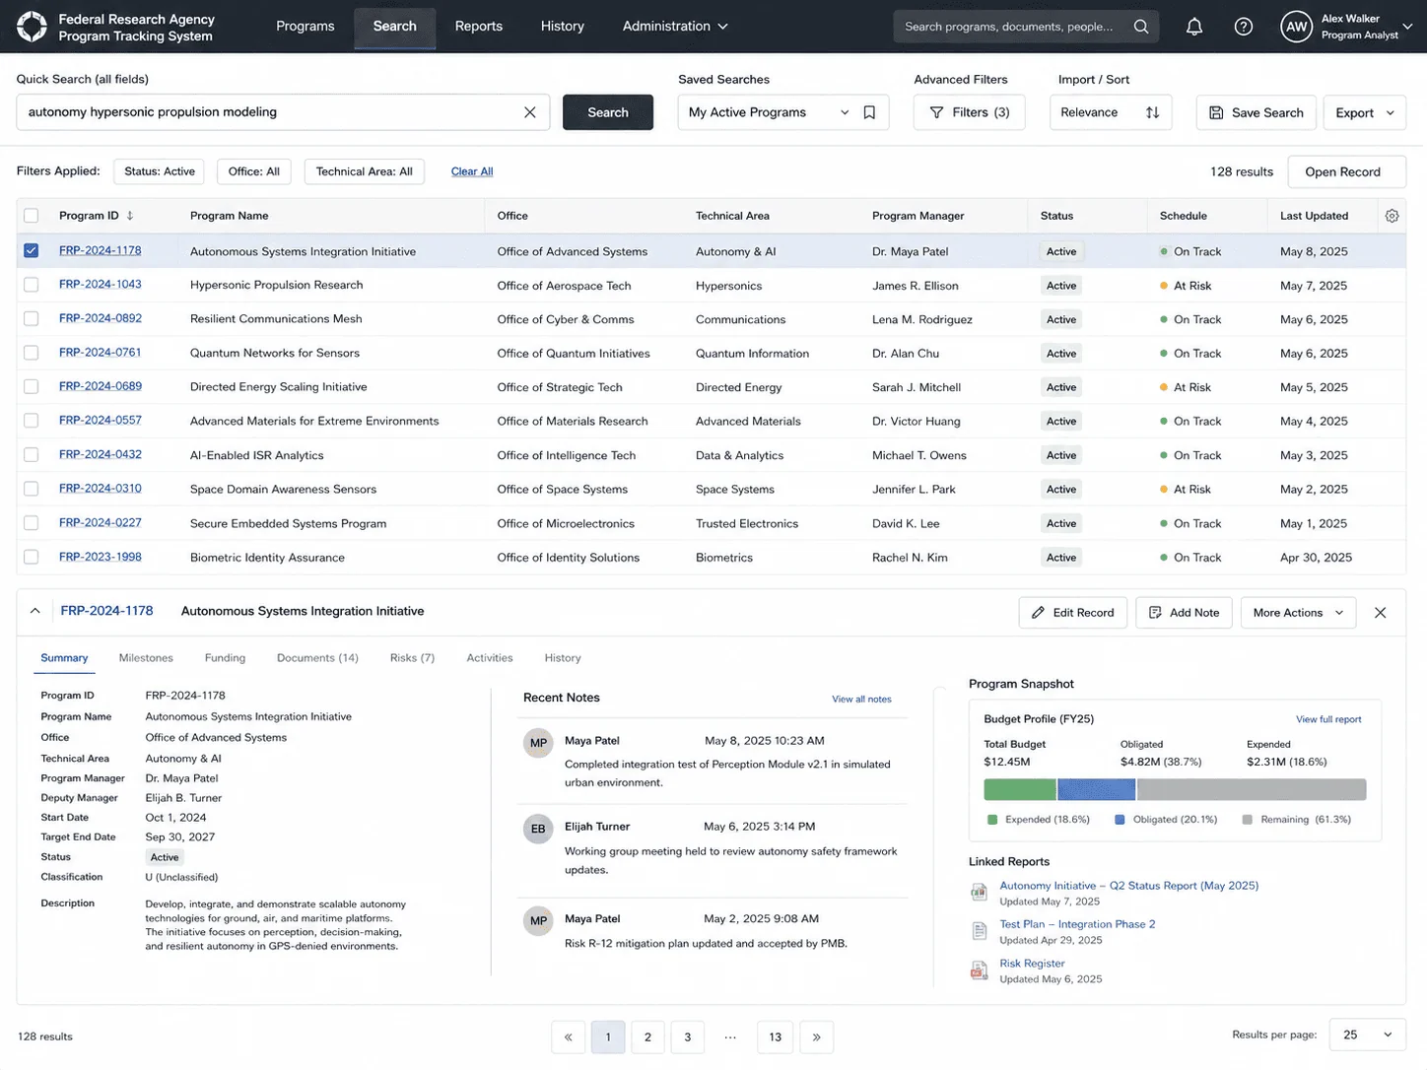The width and height of the screenshot is (1427, 1070).
Task: Open the Relevance sort dropdown
Action: coord(1111,112)
